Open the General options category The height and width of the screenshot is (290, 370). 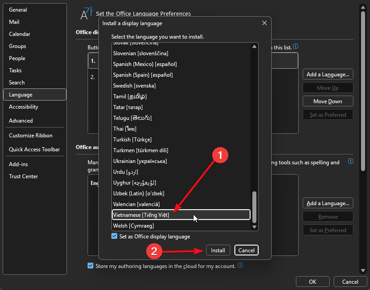click(x=35, y=10)
